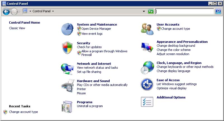This screenshot has width=224, height=121.
Task: Click Change the color scheme
Action: [174, 50]
